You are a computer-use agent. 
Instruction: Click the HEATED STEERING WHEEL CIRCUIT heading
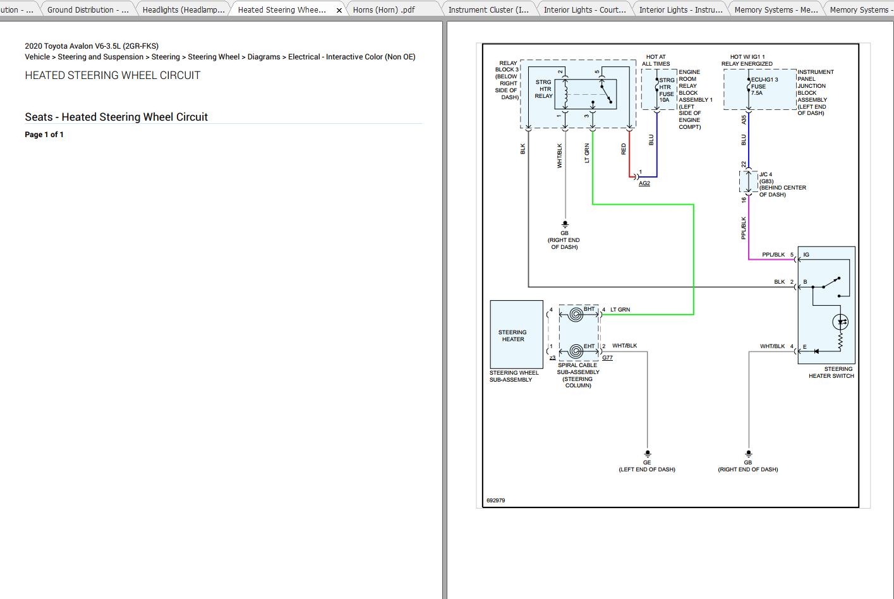click(112, 75)
